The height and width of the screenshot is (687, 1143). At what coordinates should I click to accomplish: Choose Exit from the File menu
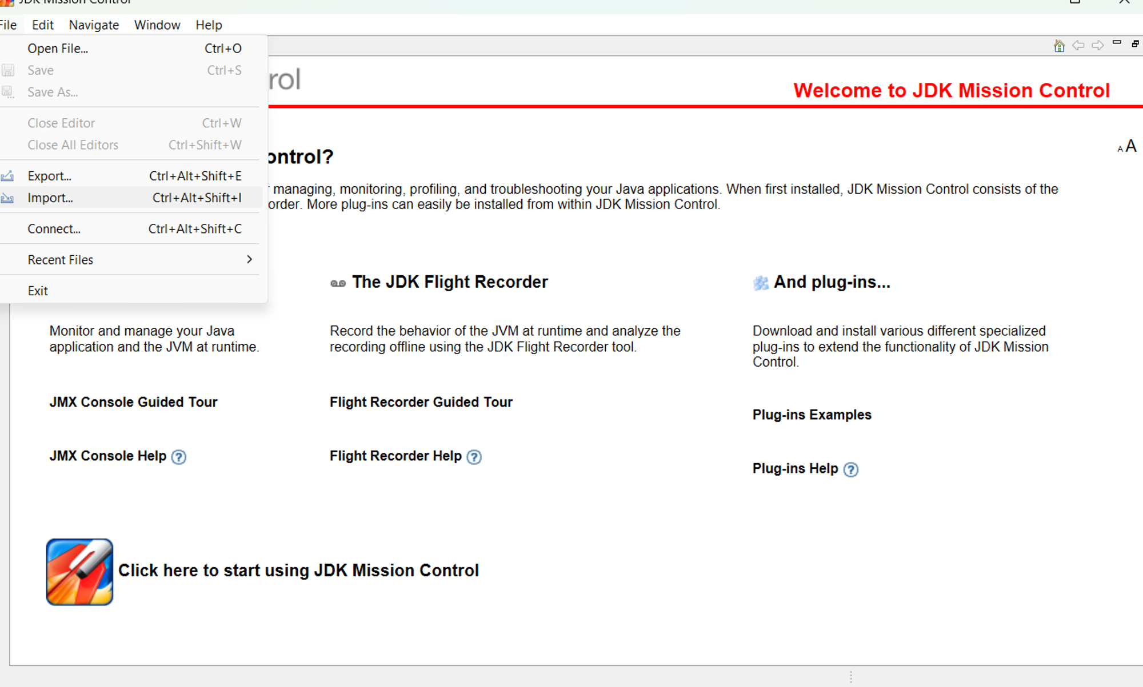click(131, 291)
